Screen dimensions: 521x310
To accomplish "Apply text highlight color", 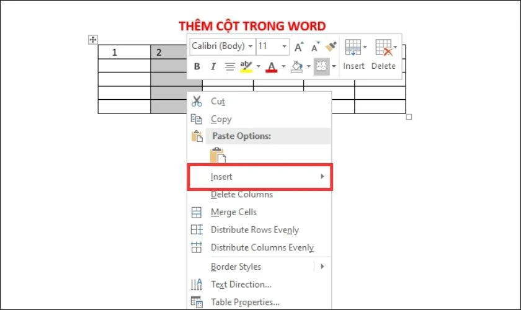I will click(246, 66).
